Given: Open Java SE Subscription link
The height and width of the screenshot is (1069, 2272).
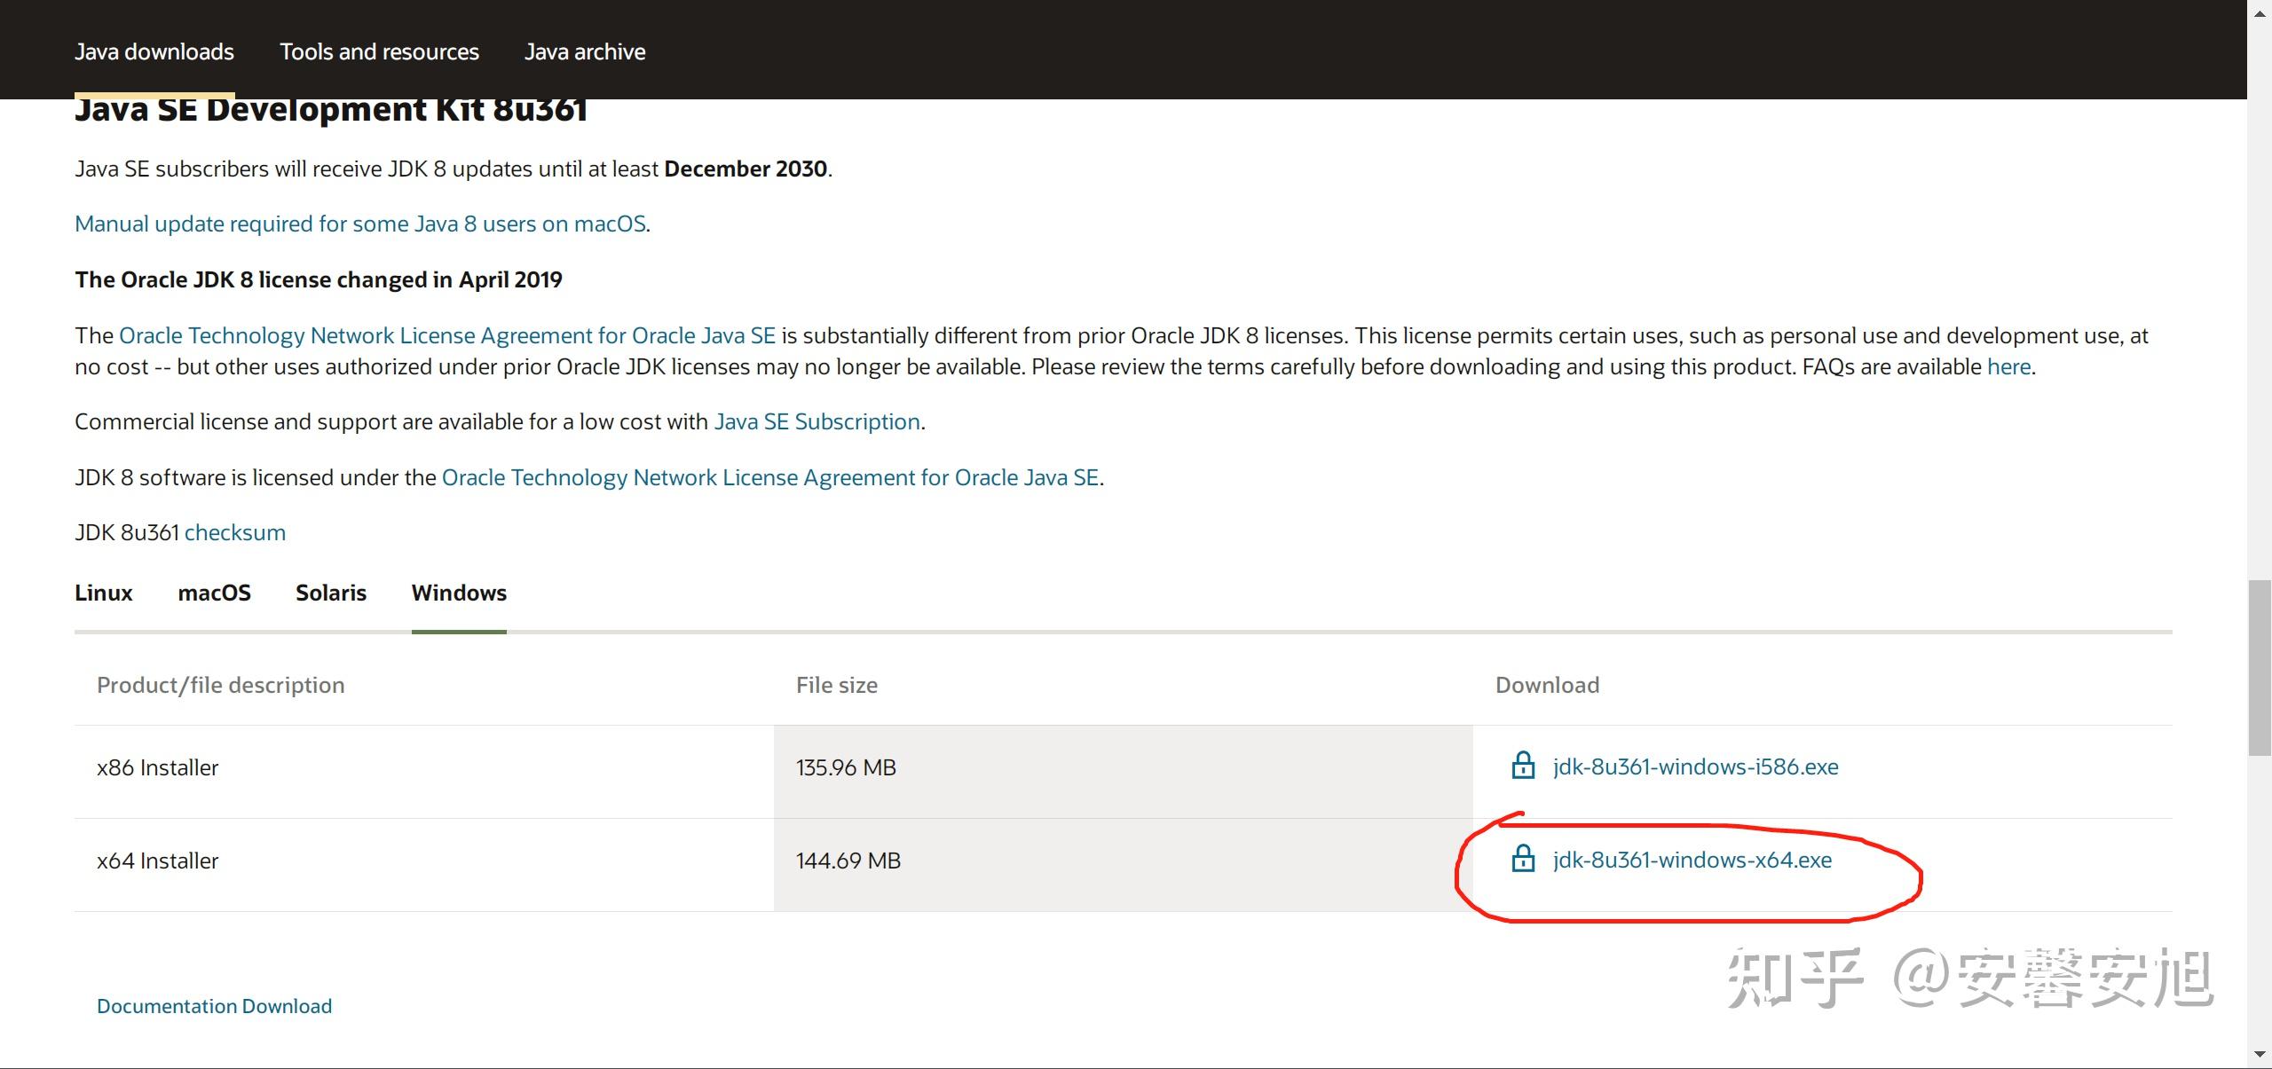Looking at the screenshot, I should coord(816,421).
